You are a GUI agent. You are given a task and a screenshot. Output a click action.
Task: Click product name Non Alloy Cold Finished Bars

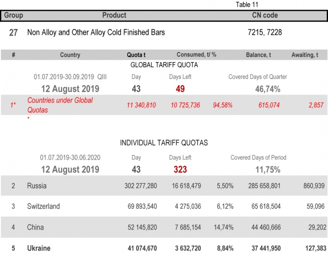(96, 33)
